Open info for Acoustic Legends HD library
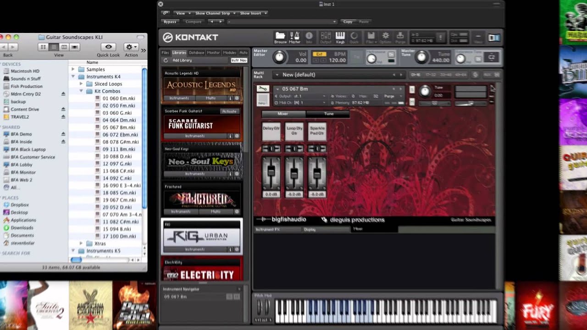This screenshot has width=587, height=330. click(x=231, y=98)
